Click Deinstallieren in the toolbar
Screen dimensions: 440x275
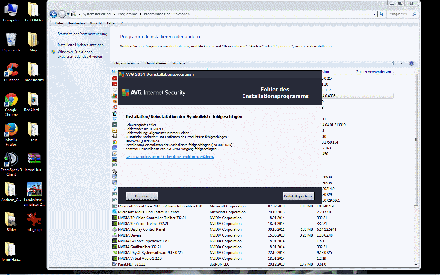[x=156, y=63]
